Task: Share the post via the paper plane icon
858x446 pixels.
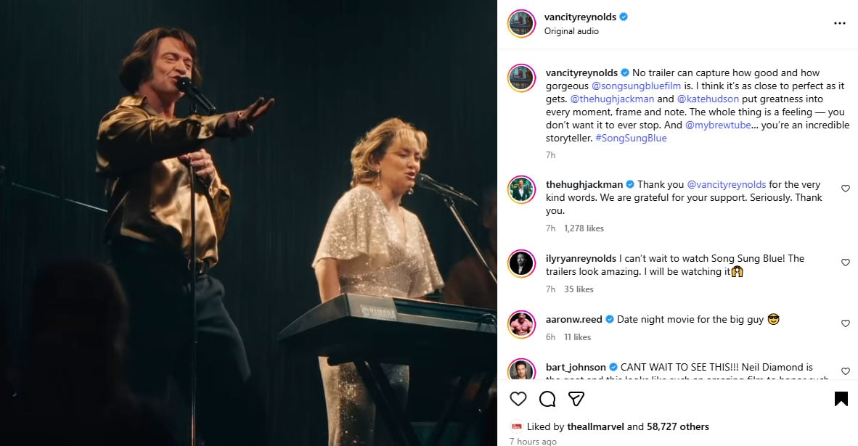Action: tap(576, 399)
